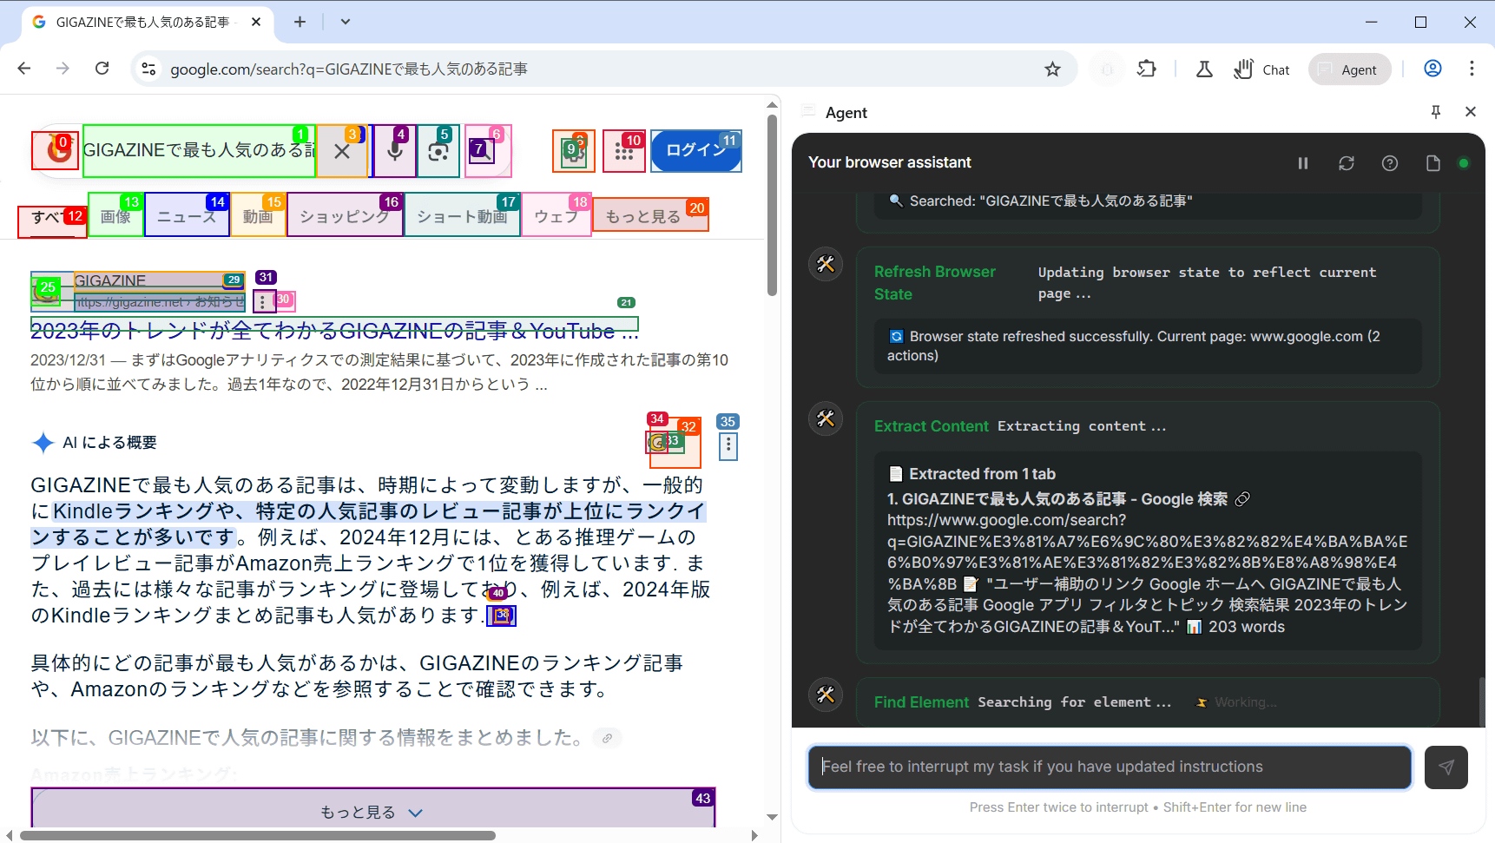Close the Agent side panel
This screenshot has height=843, width=1495.
pyautogui.click(x=1470, y=112)
